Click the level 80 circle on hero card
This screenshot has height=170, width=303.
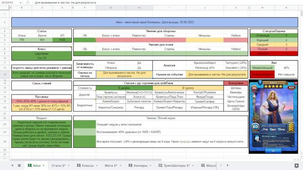[x=255, y=127]
